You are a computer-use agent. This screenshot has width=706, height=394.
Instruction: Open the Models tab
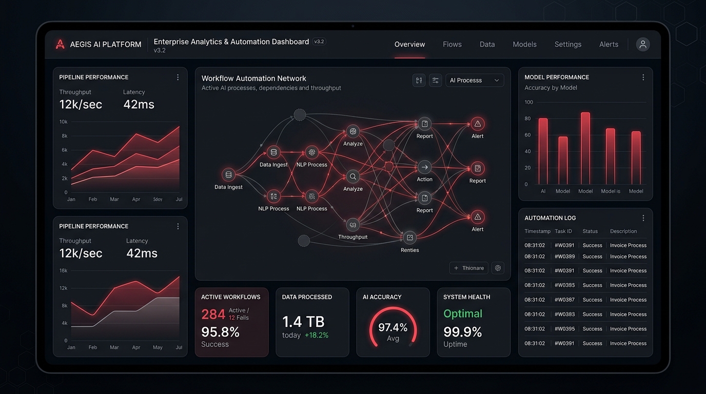point(524,44)
